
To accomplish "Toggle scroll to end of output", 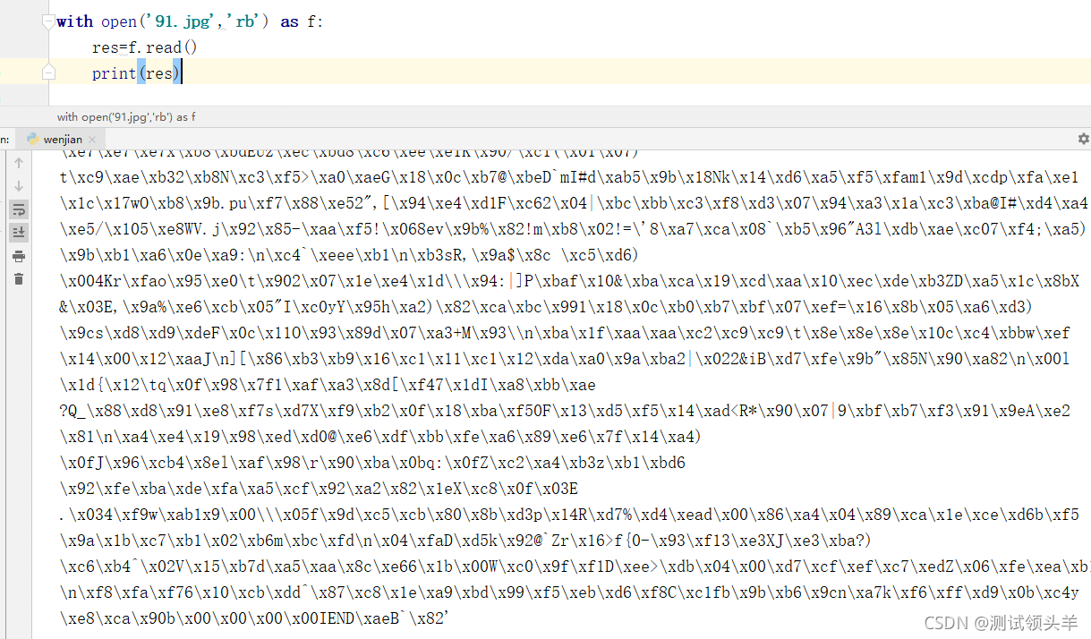I will click(x=19, y=233).
